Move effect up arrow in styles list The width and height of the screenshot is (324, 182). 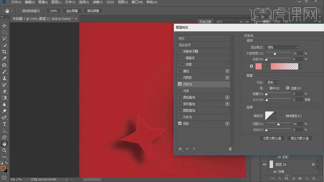tap(187, 149)
